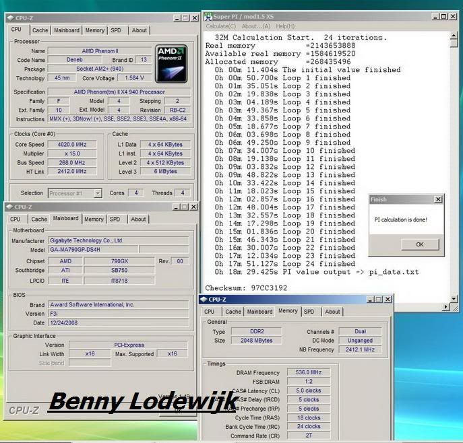The image size is (463, 443).
Task: Click the FSB:DRAM ratio value 1:2
Action: [309, 381]
